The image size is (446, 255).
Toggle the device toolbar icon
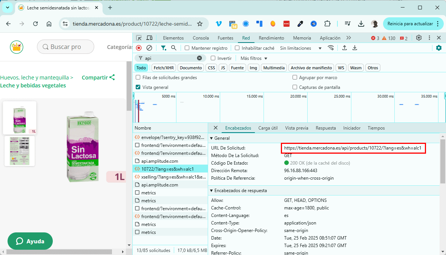point(149,38)
